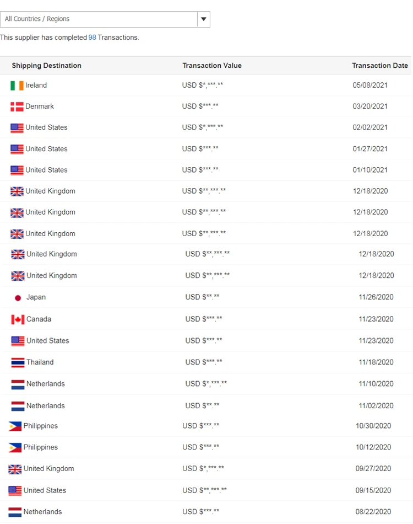Click the Netherlands flag in the 11/10/2020 row

pos(18,384)
